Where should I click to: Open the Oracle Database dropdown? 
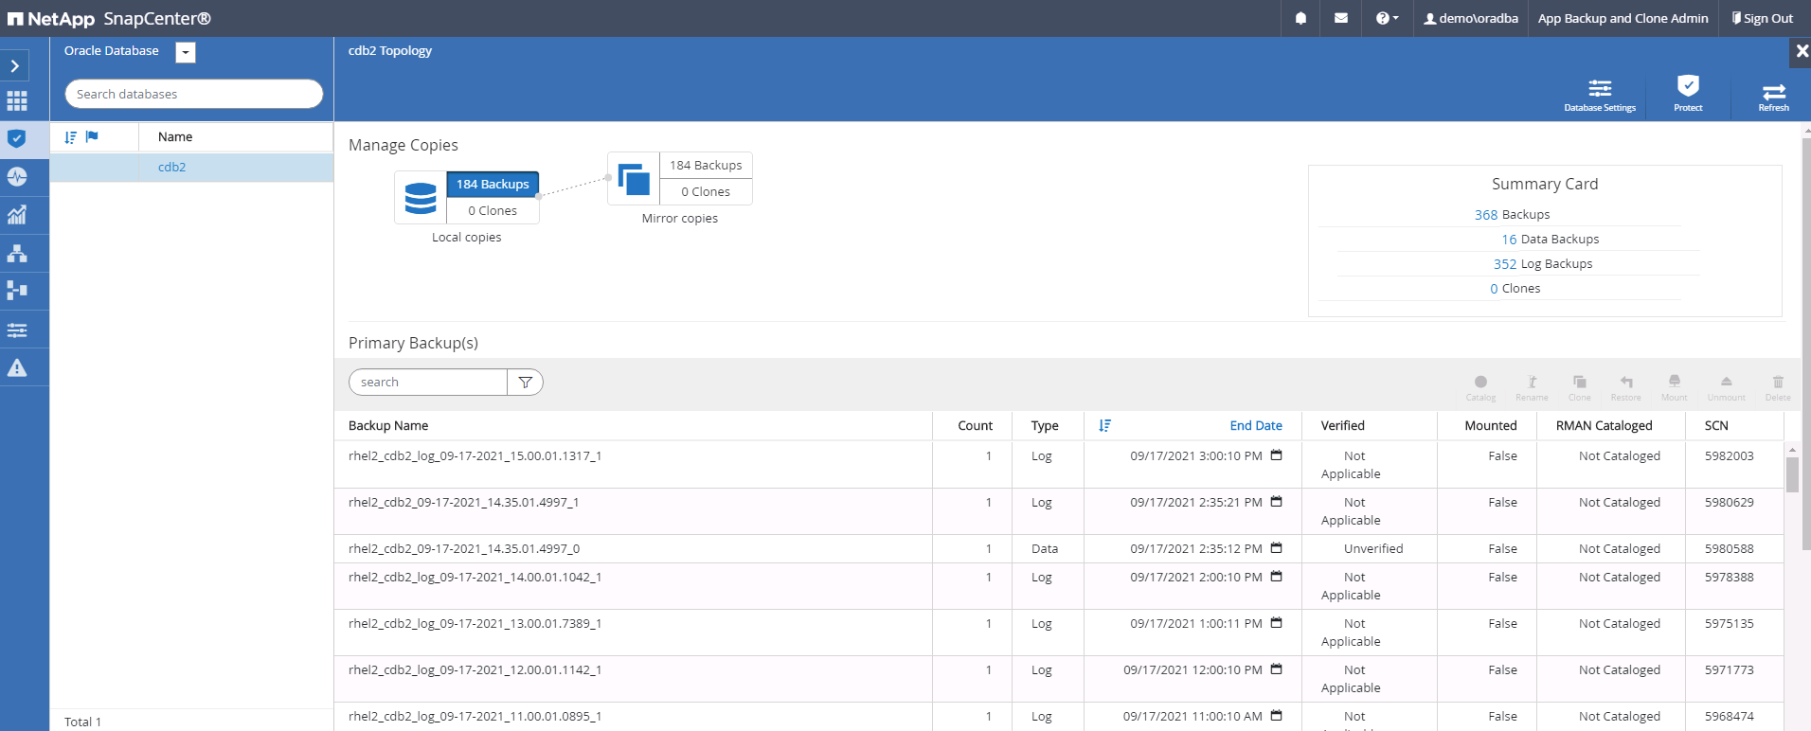coord(186,53)
